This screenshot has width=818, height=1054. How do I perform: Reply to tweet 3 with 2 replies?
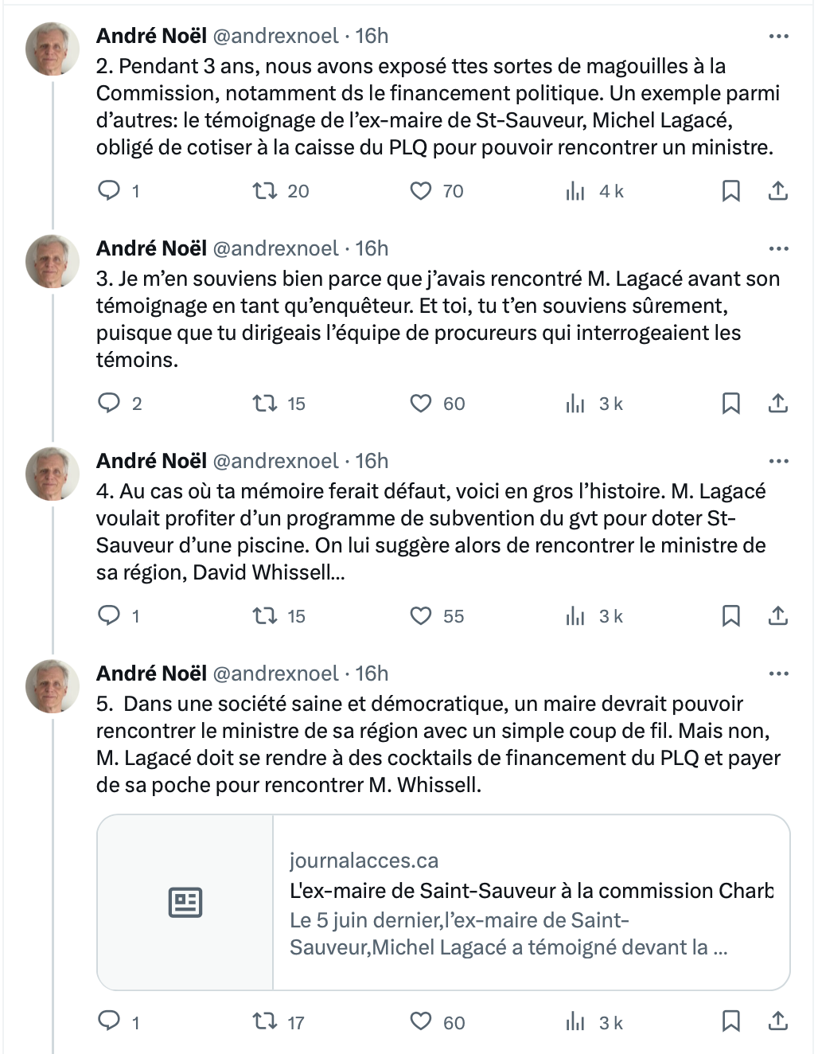[109, 404]
